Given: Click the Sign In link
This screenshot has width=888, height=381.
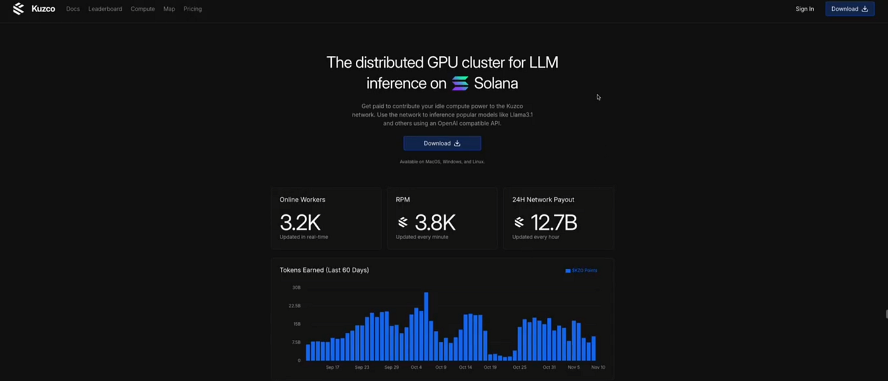Looking at the screenshot, I should 805,9.
